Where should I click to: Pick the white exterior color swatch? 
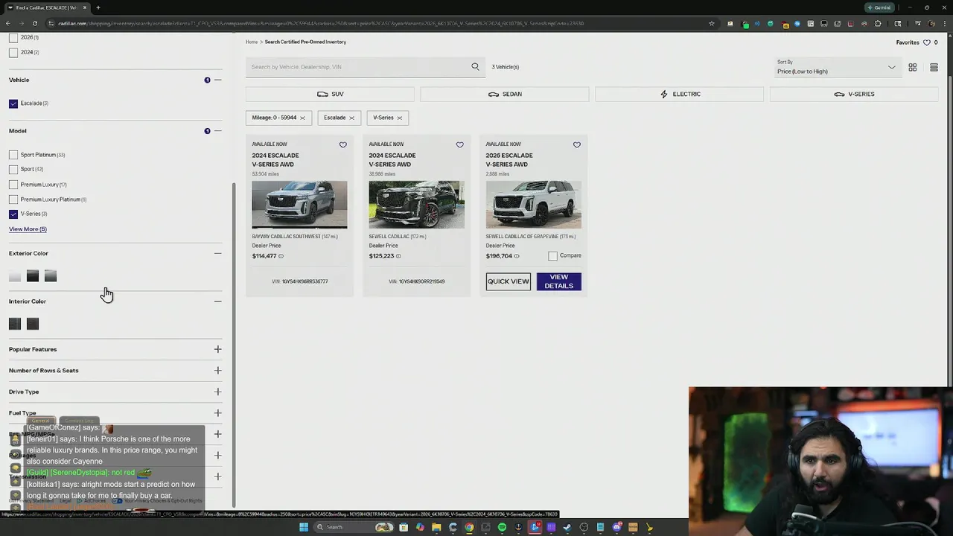tap(15, 277)
